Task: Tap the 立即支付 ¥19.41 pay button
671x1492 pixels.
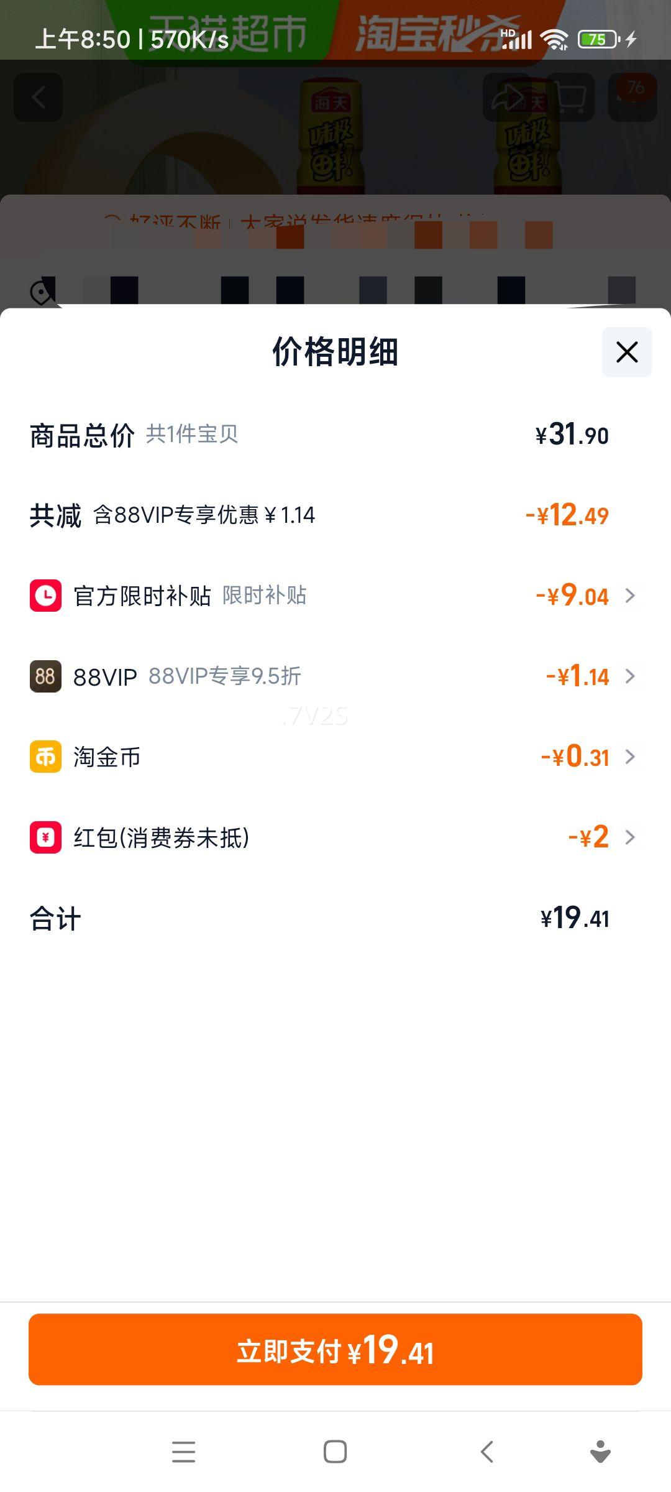Action: click(x=335, y=1349)
